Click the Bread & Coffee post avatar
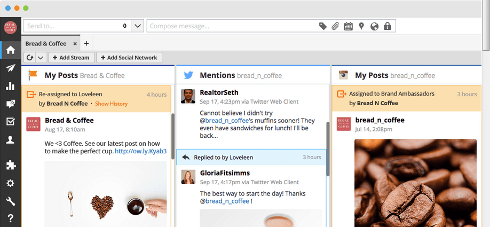The image size is (490, 227). 33,124
